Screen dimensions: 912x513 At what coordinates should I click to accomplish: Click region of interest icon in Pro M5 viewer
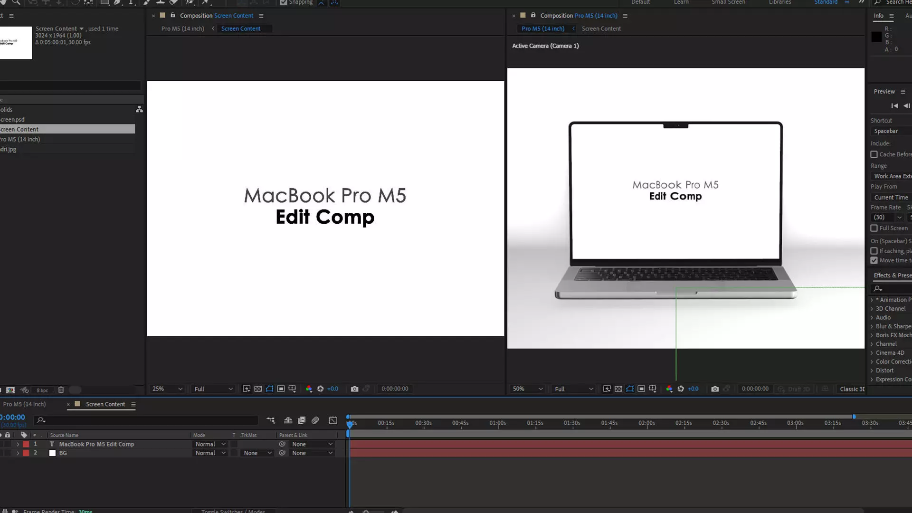point(641,389)
